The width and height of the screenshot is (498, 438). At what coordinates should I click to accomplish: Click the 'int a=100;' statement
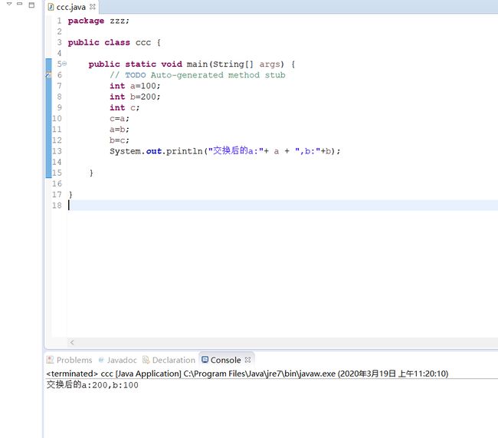point(135,86)
